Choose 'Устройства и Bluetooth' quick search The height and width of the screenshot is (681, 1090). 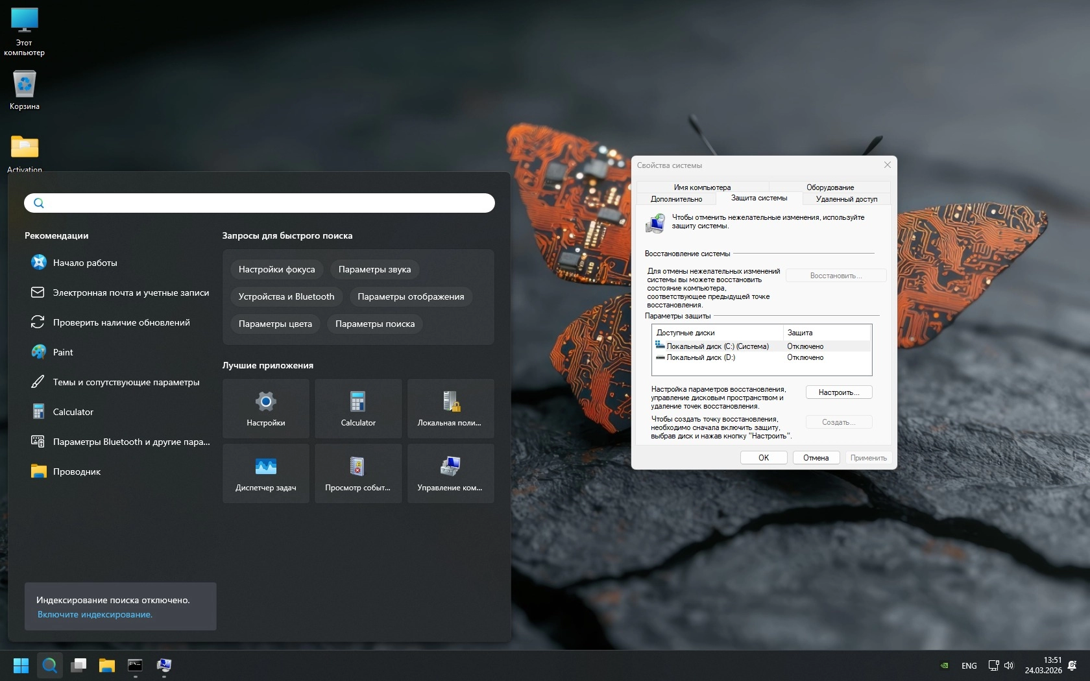coord(287,296)
